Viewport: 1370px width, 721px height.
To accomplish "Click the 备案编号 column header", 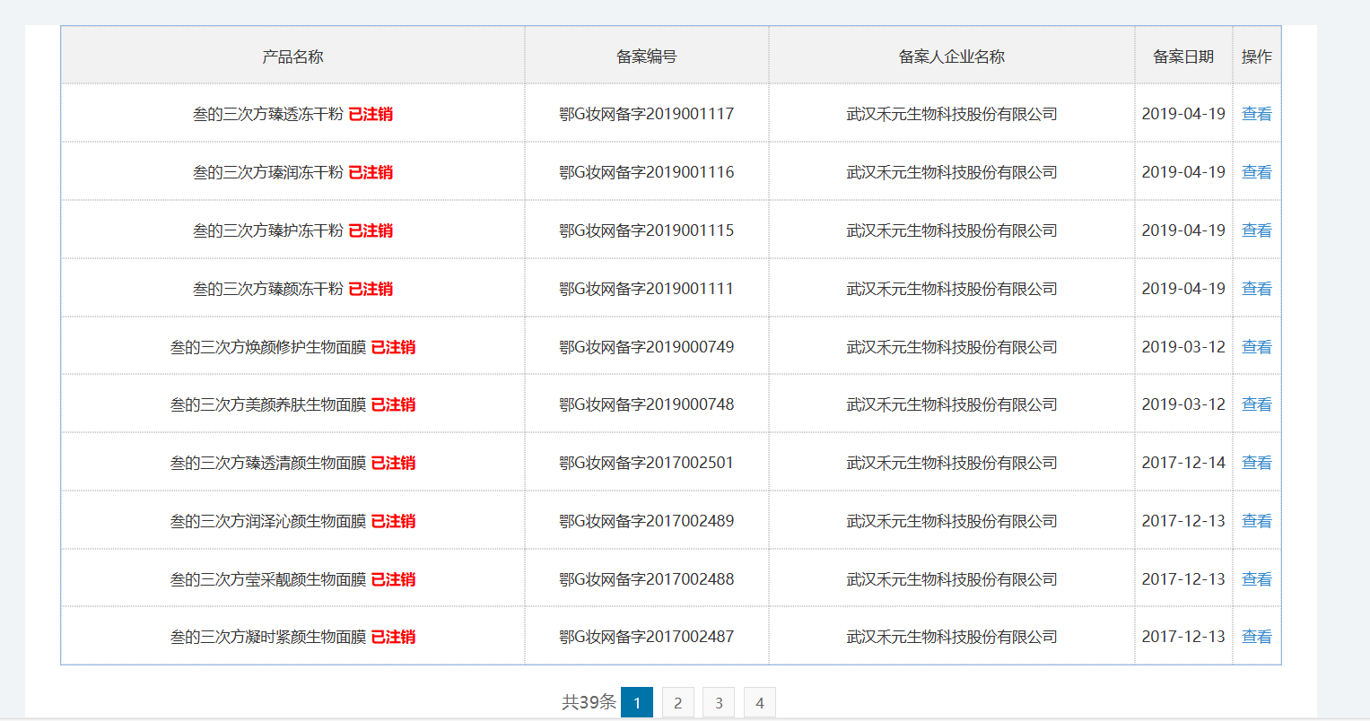I will coord(646,56).
